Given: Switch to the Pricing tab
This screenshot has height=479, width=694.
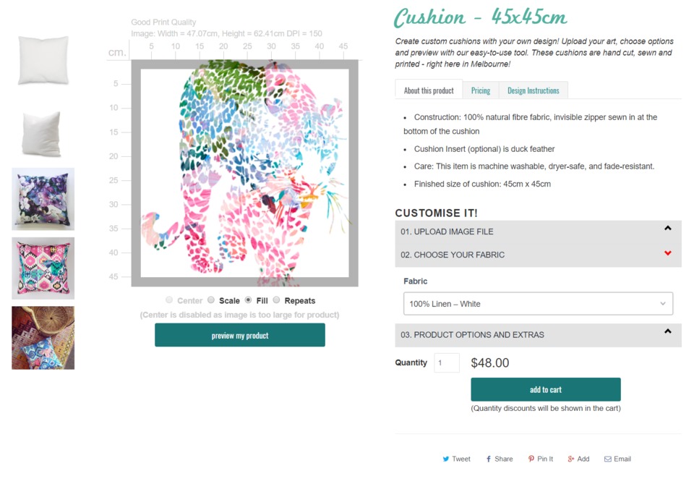Looking at the screenshot, I should [481, 90].
